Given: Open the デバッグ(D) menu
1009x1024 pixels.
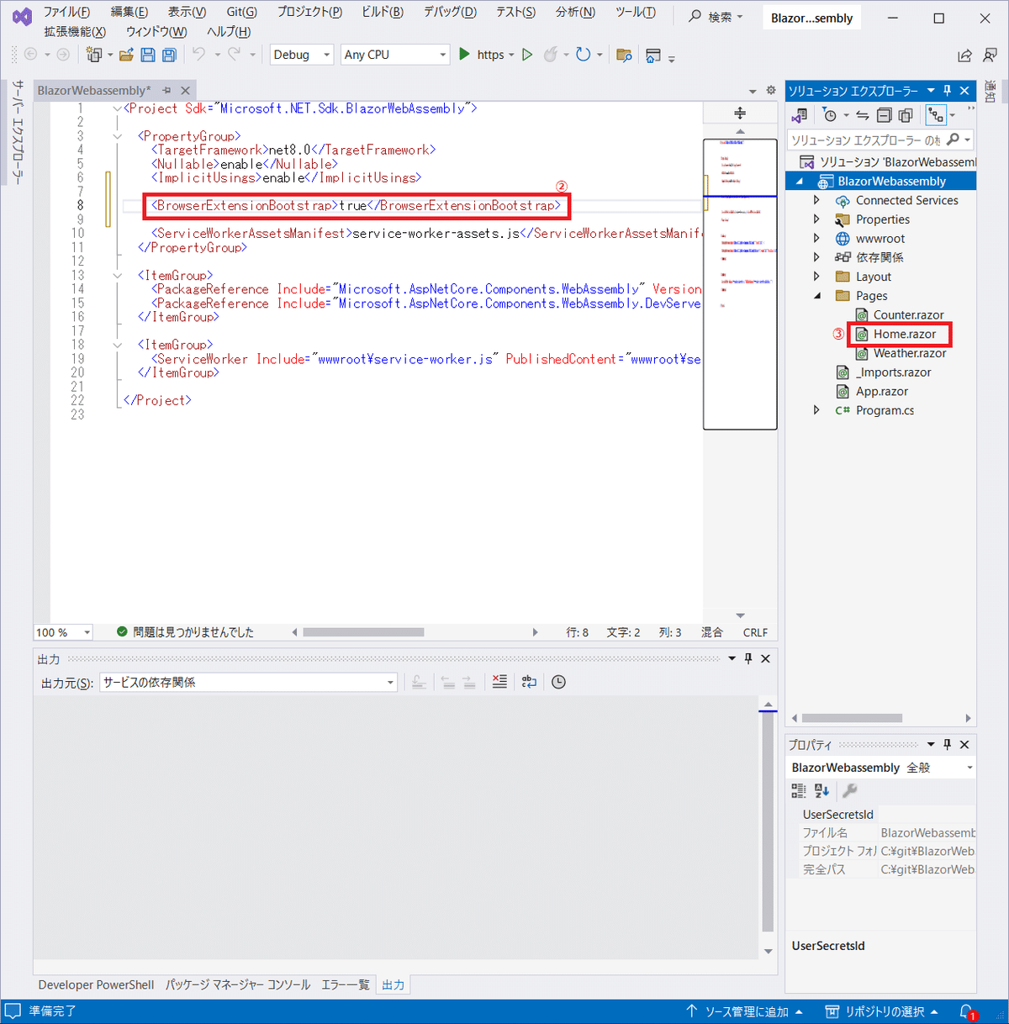Looking at the screenshot, I should click(x=450, y=12).
